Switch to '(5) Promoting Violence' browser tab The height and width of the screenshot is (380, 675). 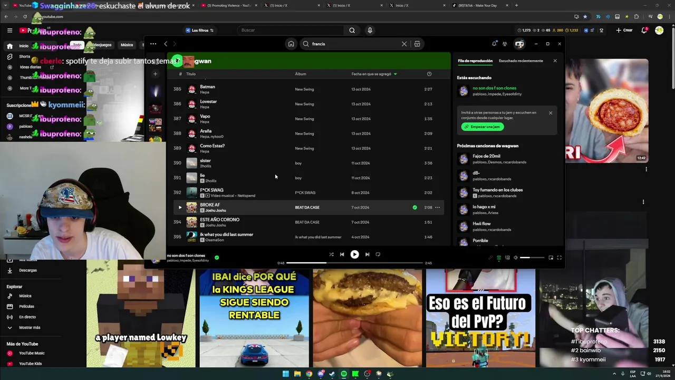(229, 5)
